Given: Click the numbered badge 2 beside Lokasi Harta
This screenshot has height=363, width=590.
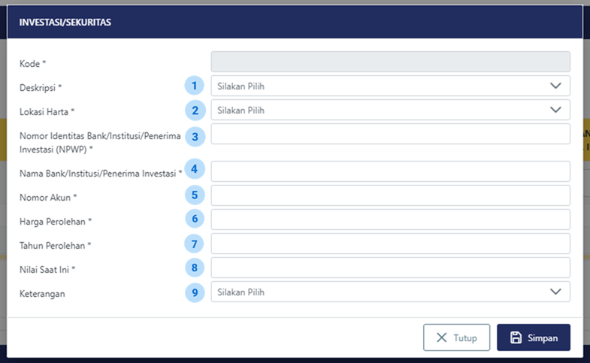Looking at the screenshot, I should click(195, 110).
